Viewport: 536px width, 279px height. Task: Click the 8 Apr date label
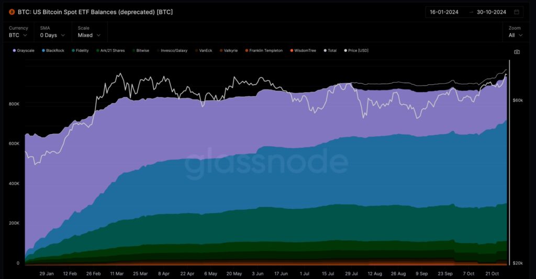tap(164, 274)
